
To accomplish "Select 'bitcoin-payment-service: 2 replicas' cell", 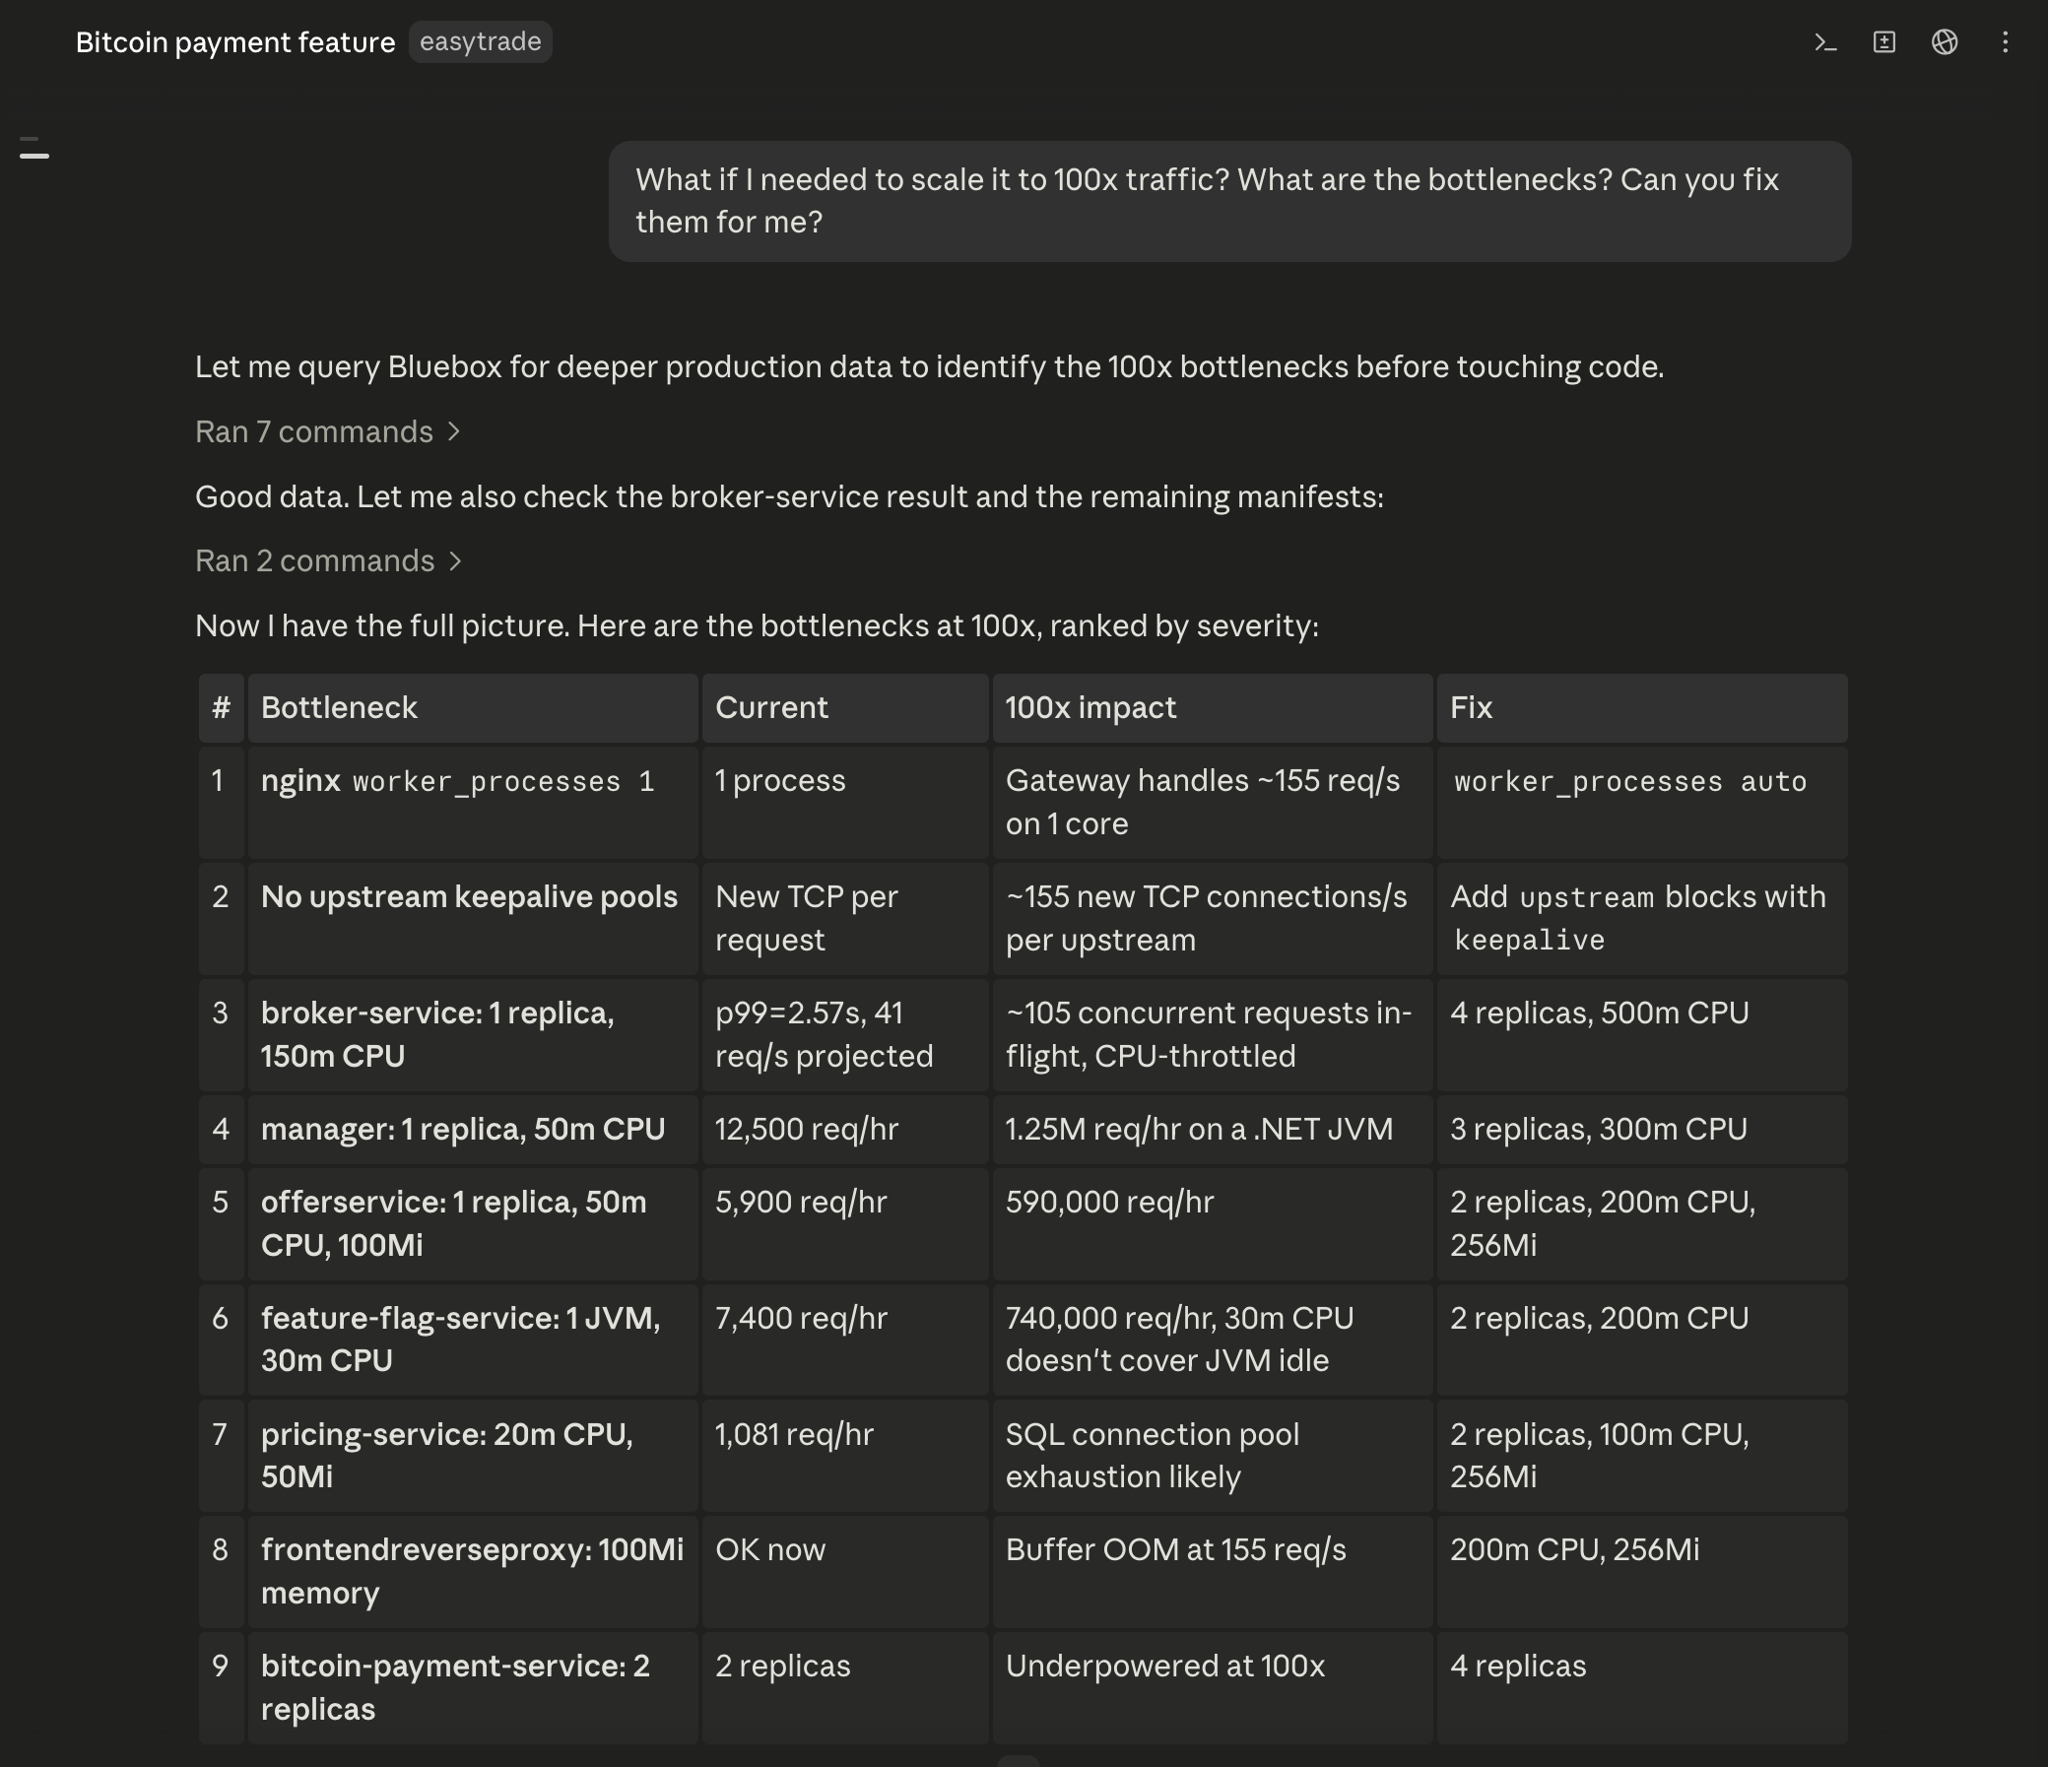I will pos(473,1688).
